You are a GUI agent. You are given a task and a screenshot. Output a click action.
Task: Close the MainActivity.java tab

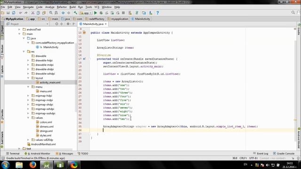pyautogui.click(x=105, y=24)
